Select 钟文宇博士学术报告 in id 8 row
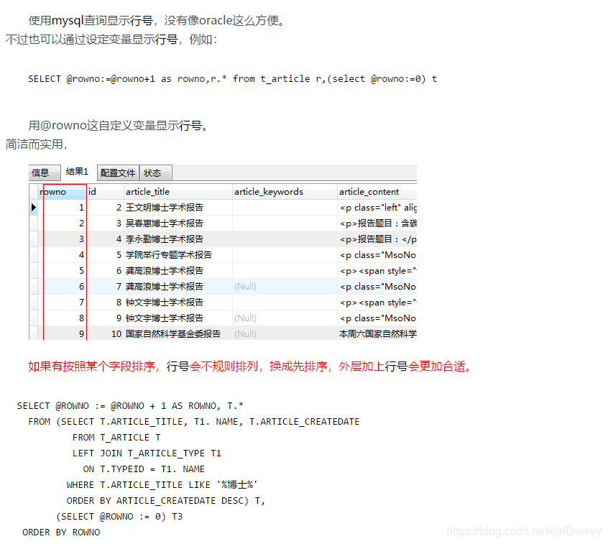This screenshot has height=544, width=608. [x=178, y=303]
